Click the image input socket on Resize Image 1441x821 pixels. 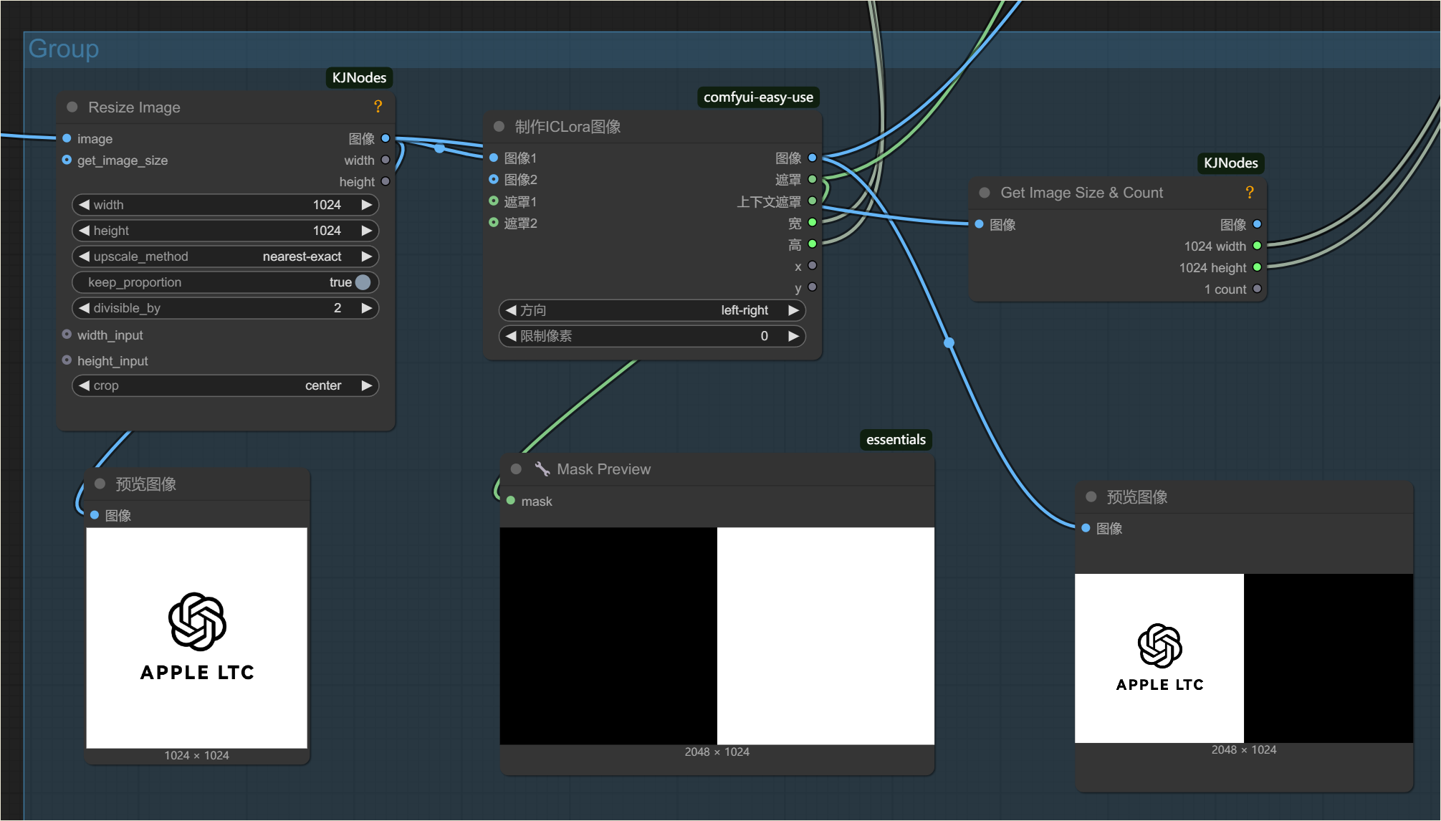click(x=67, y=138)
